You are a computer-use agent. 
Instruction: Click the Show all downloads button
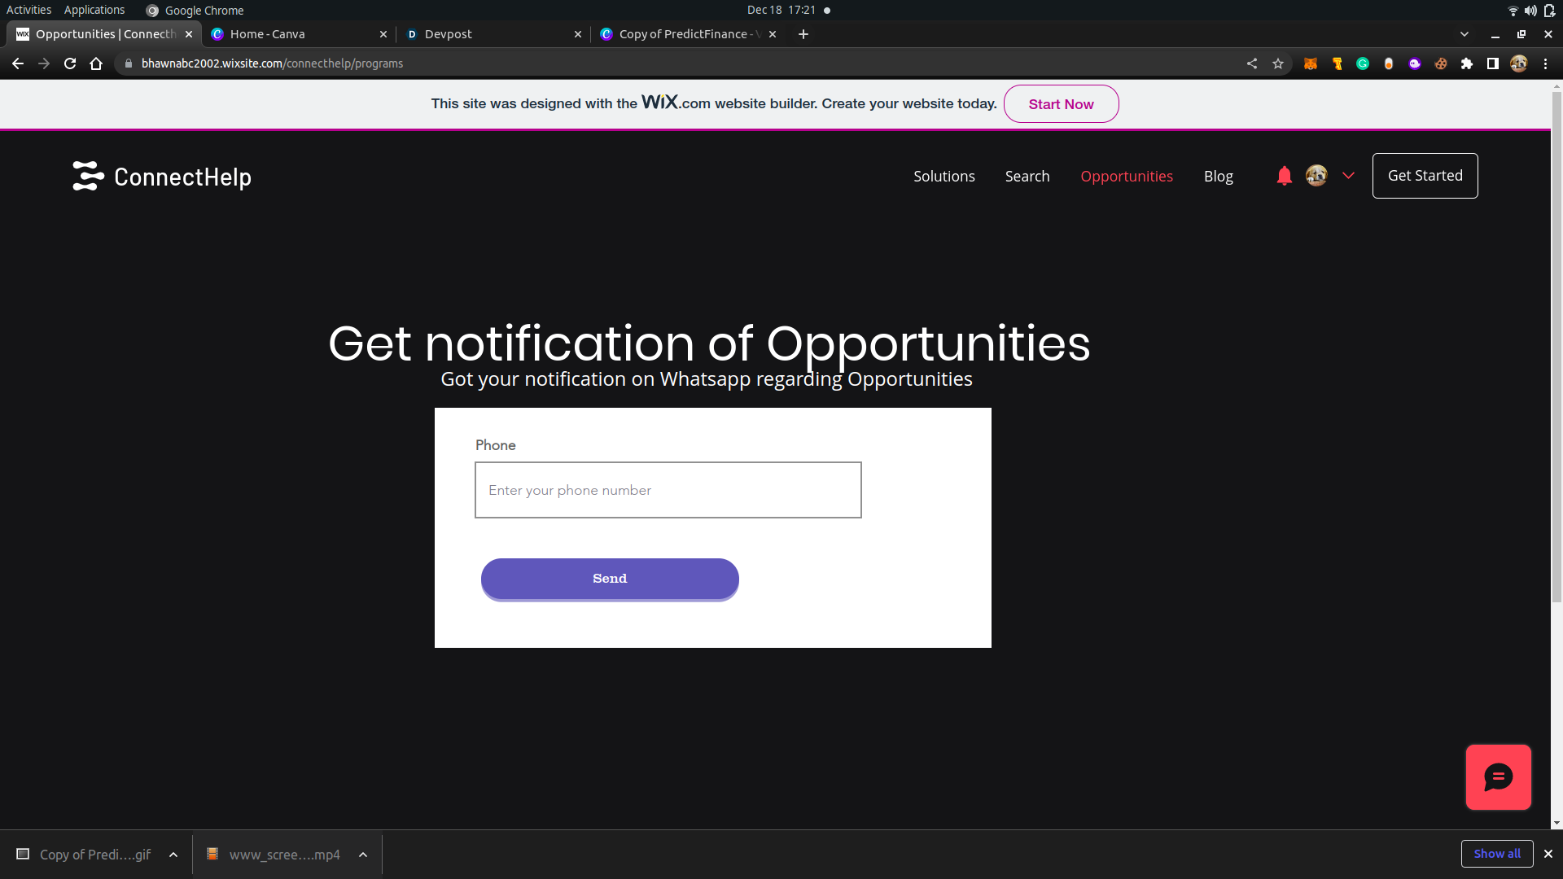pyautogui.click(x=1496, y=854)
